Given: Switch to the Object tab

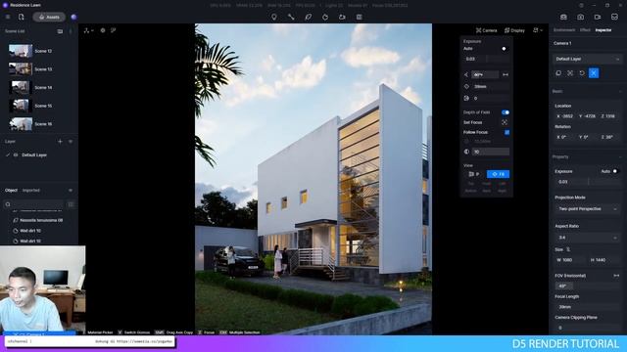Looking at the screenshot, I should pos(11,191).
